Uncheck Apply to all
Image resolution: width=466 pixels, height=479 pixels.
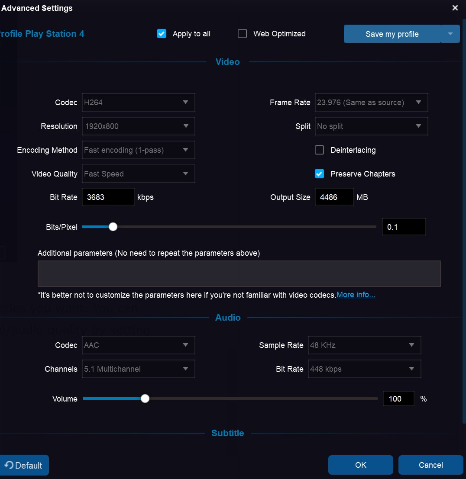(x=162, y=33)
